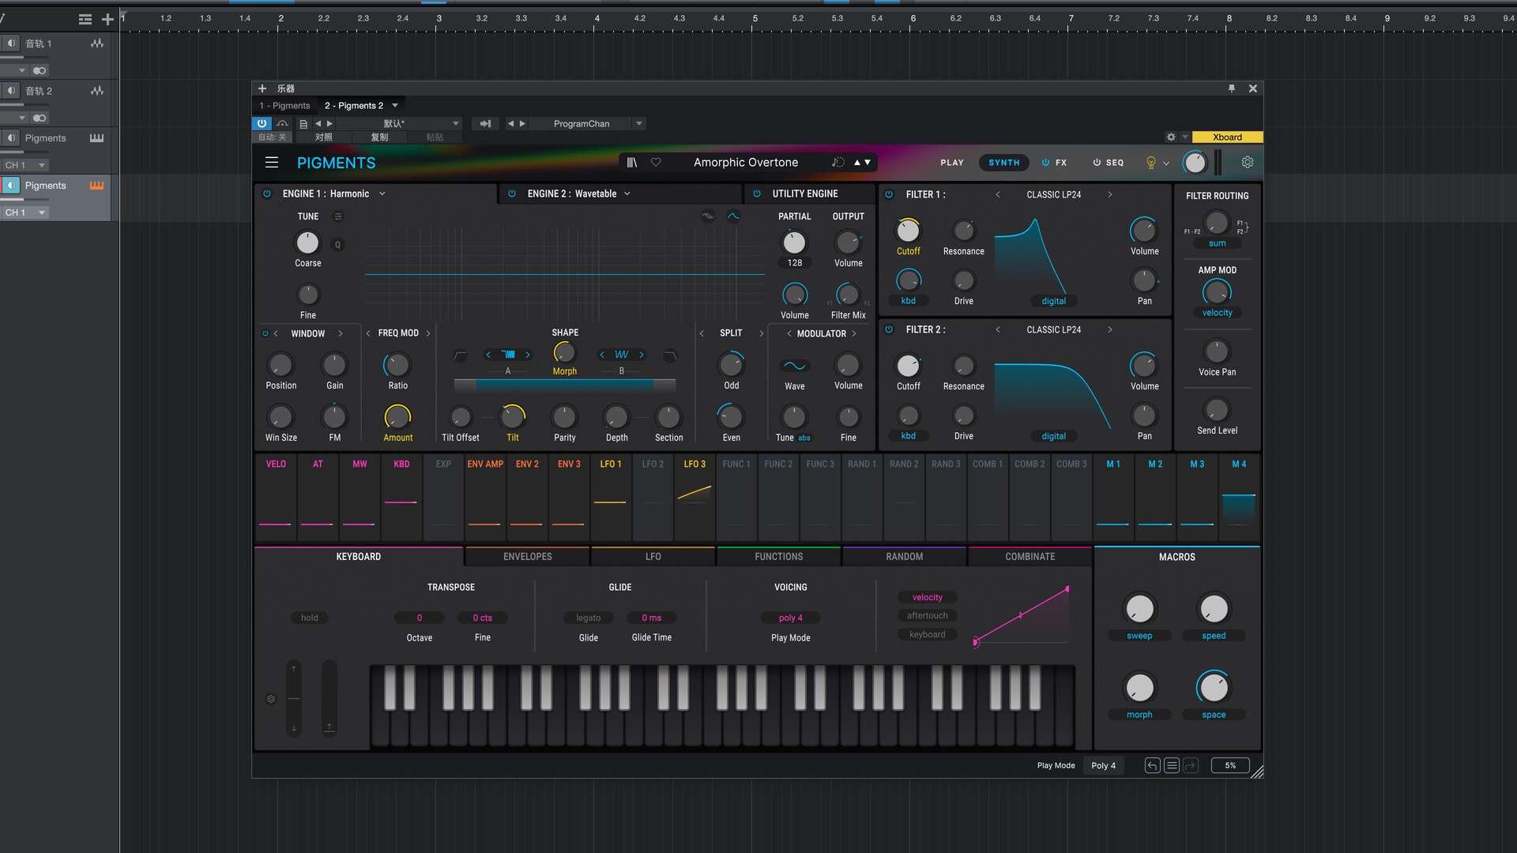Switch to LFO tab
Viewport: 1517px width, 853px height.
tap(653, 557)
